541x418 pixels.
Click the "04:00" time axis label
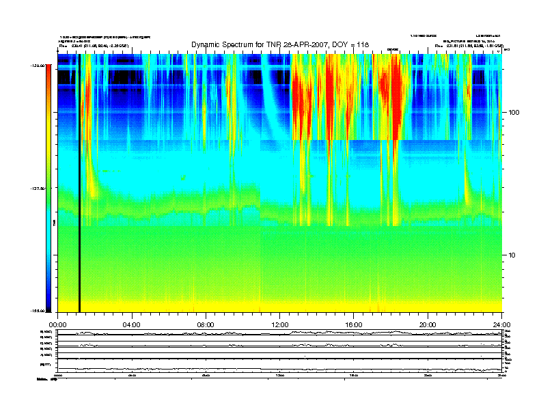pos(132,325)
